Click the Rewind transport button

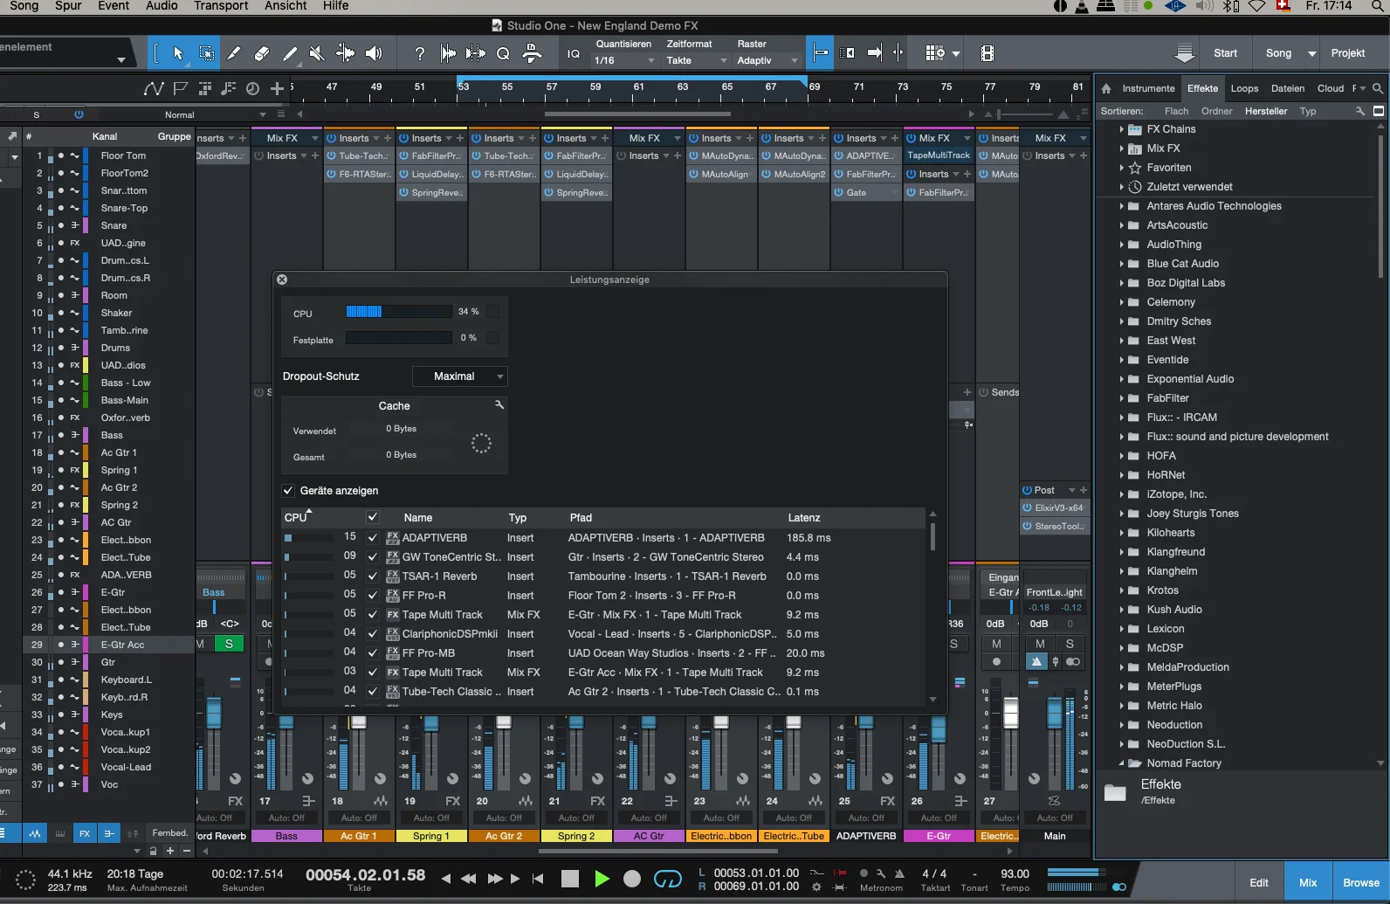(469, 879)
